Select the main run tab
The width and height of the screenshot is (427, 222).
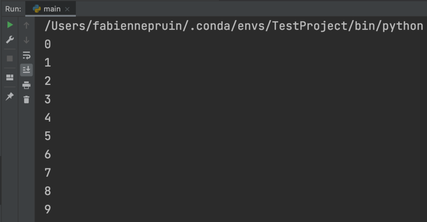click(x=52, y=9)
